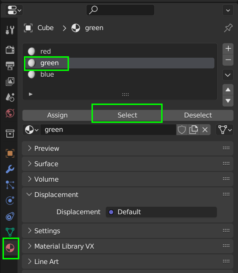238x273 pixels.
Task: Open the Output properties tab
Action: 10,66
